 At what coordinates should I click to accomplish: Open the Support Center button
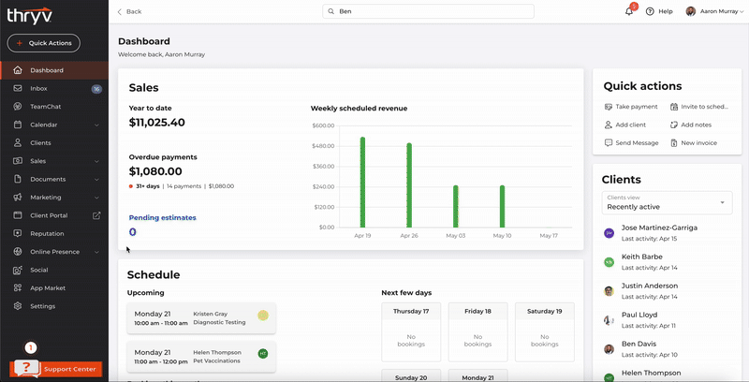coord(56,369)
